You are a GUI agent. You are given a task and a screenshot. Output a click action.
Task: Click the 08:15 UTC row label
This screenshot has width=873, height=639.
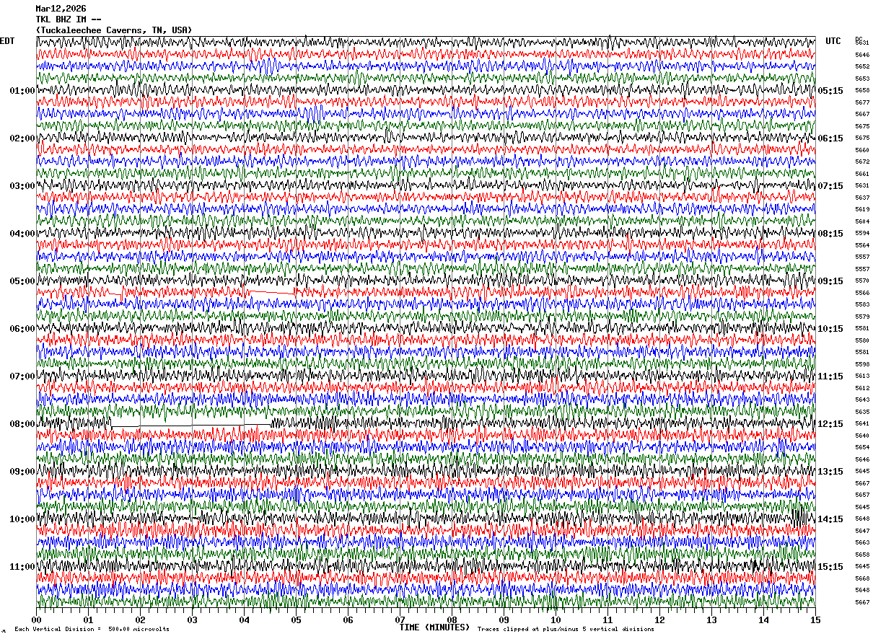pos(830,234)
